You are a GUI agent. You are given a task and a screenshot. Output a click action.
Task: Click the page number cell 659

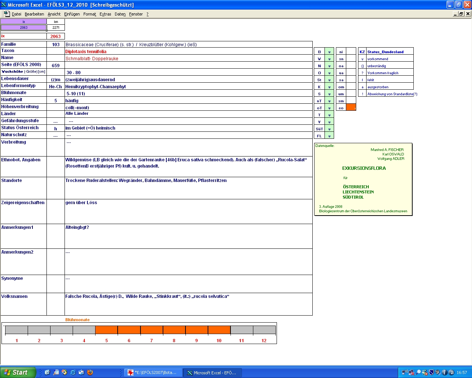(x=56, y=65)
